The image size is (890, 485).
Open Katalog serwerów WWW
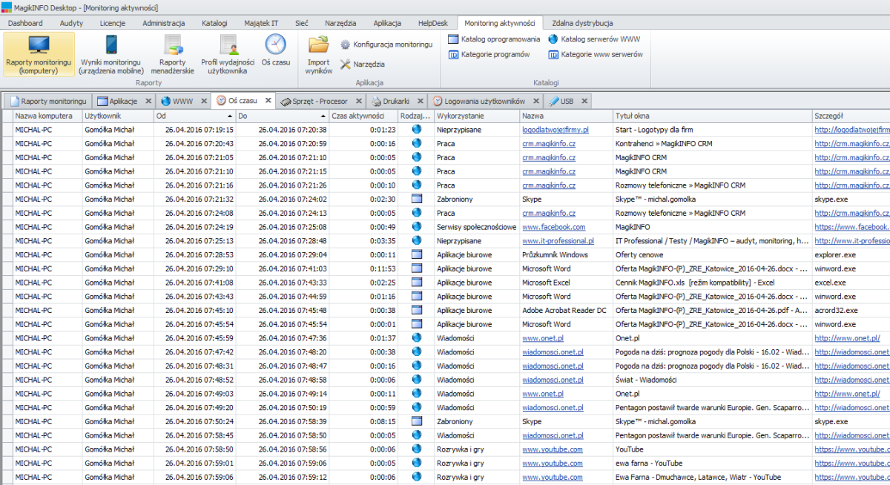[594, 39]
